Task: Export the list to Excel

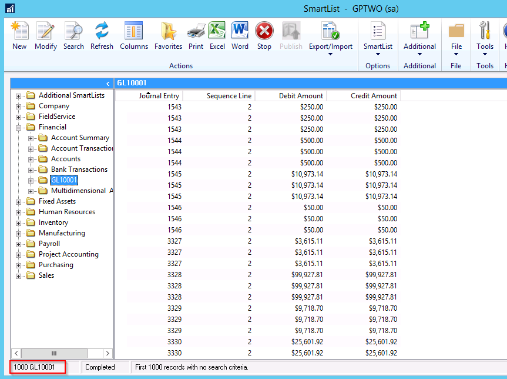Action: tap(217, 36)
